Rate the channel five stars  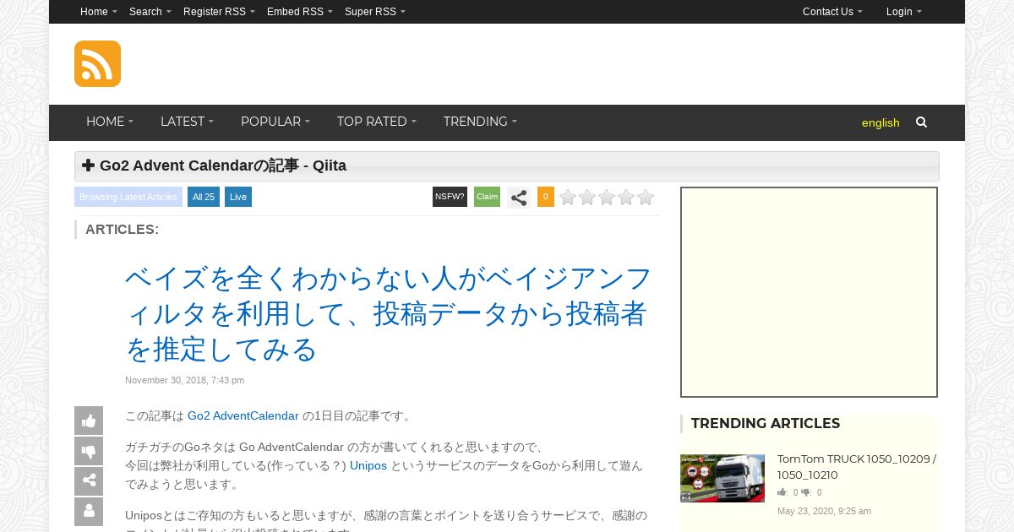(646, 198)
